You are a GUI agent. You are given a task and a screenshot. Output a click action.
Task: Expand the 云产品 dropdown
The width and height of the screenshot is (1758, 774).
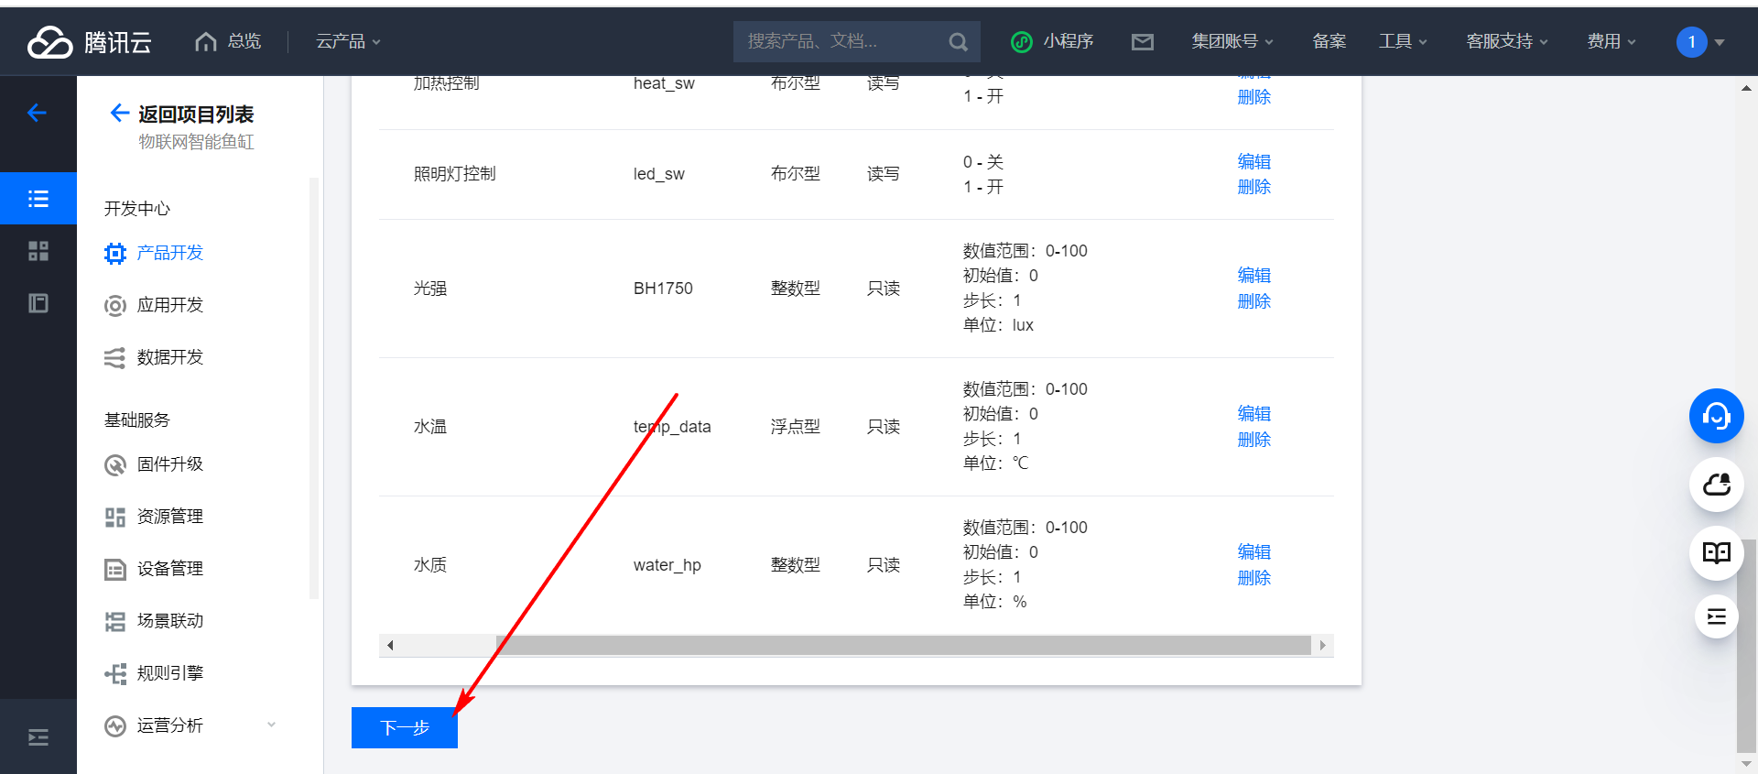click(x=348, y=42)
